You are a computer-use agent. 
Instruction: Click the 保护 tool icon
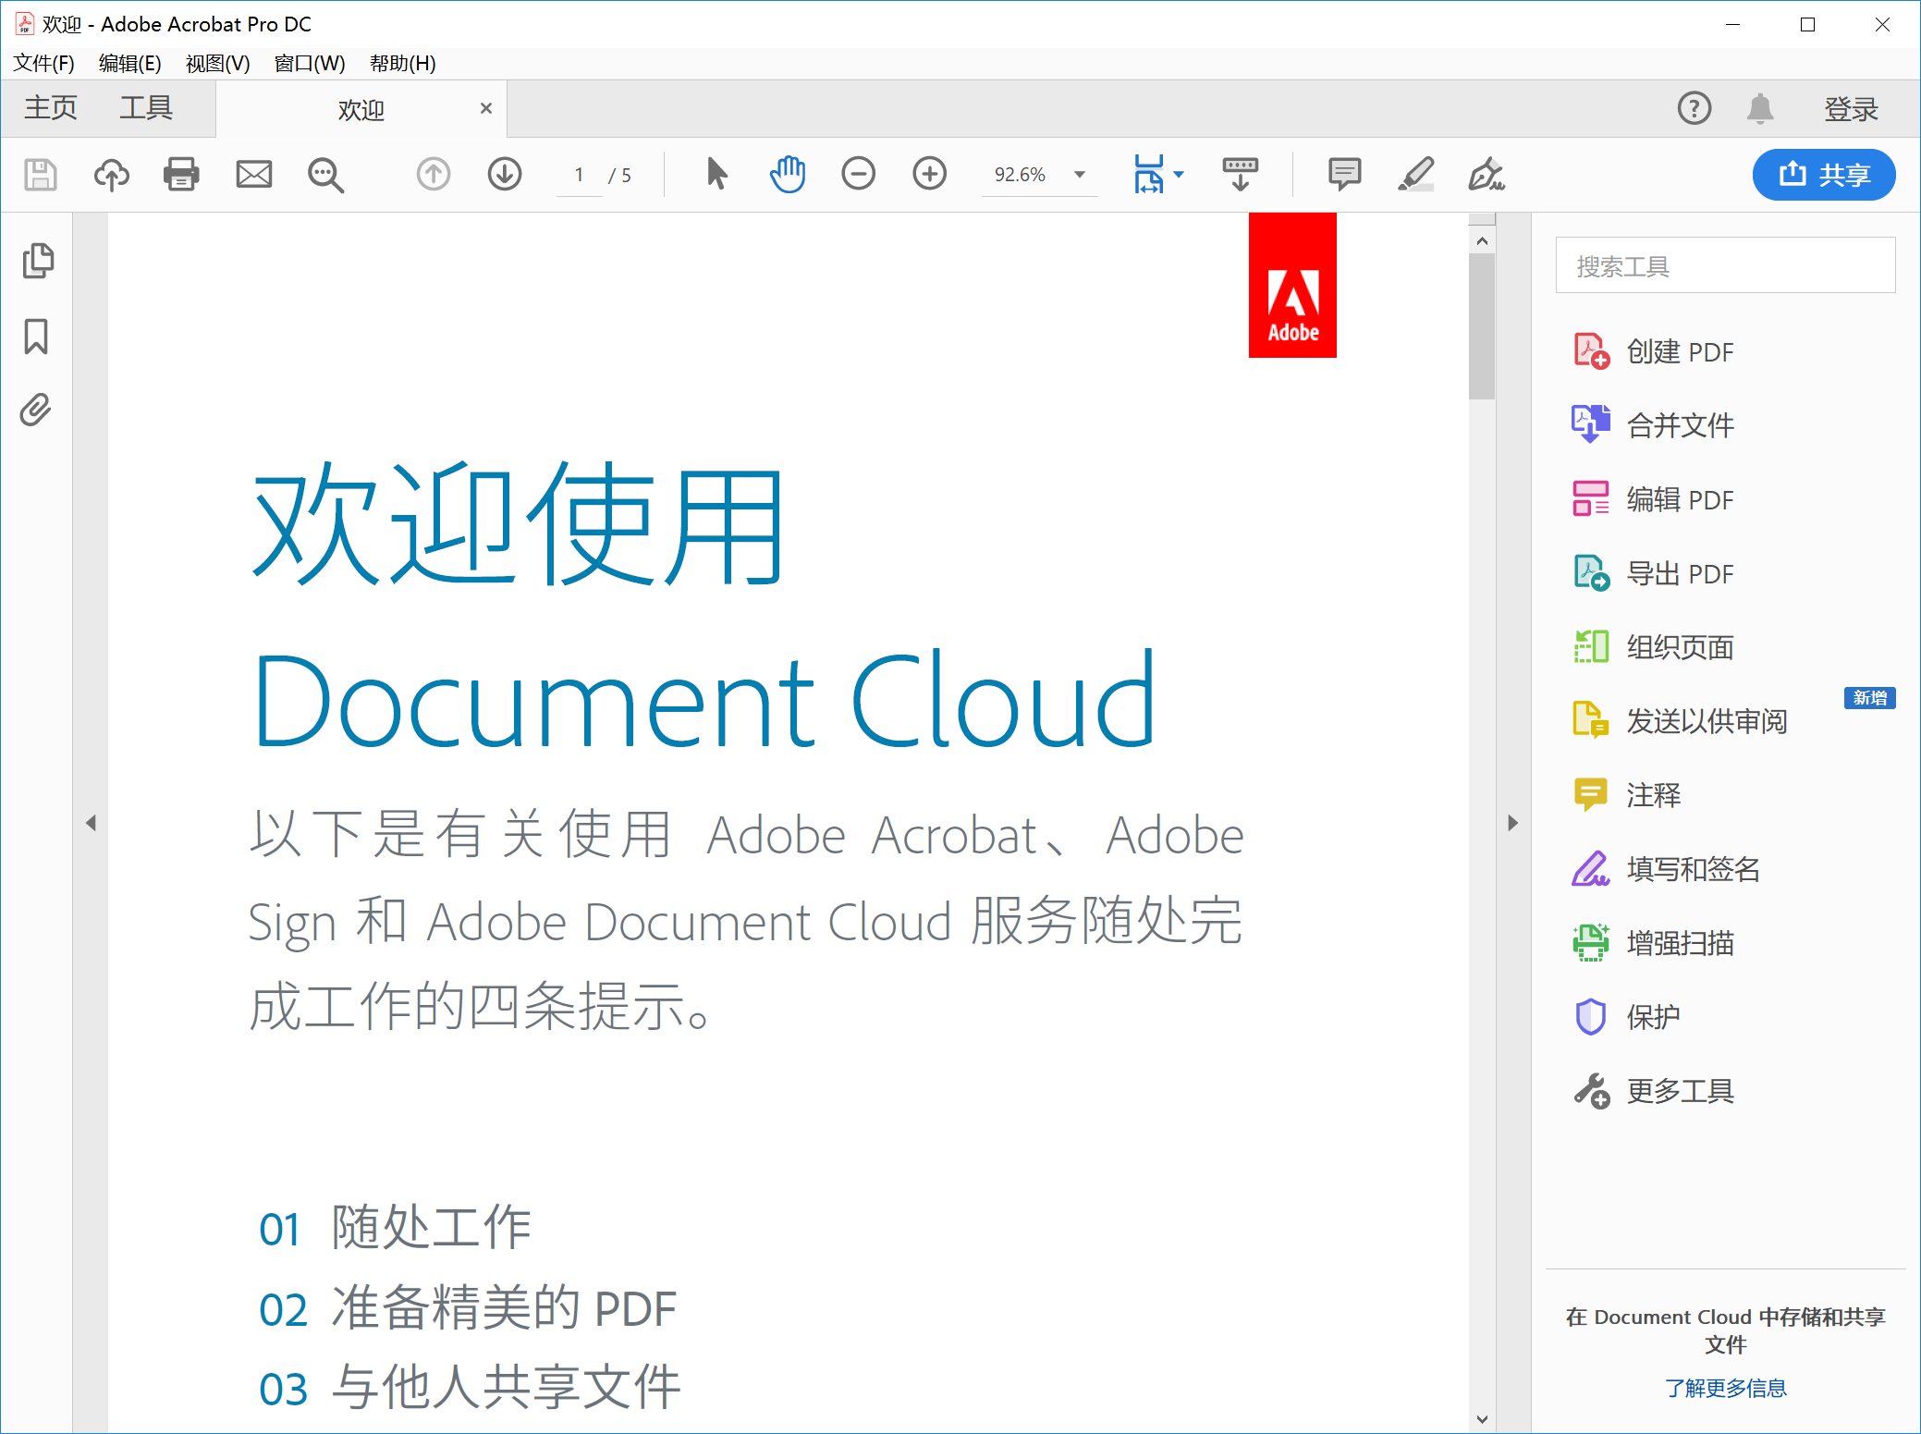click(1591, 1015)
